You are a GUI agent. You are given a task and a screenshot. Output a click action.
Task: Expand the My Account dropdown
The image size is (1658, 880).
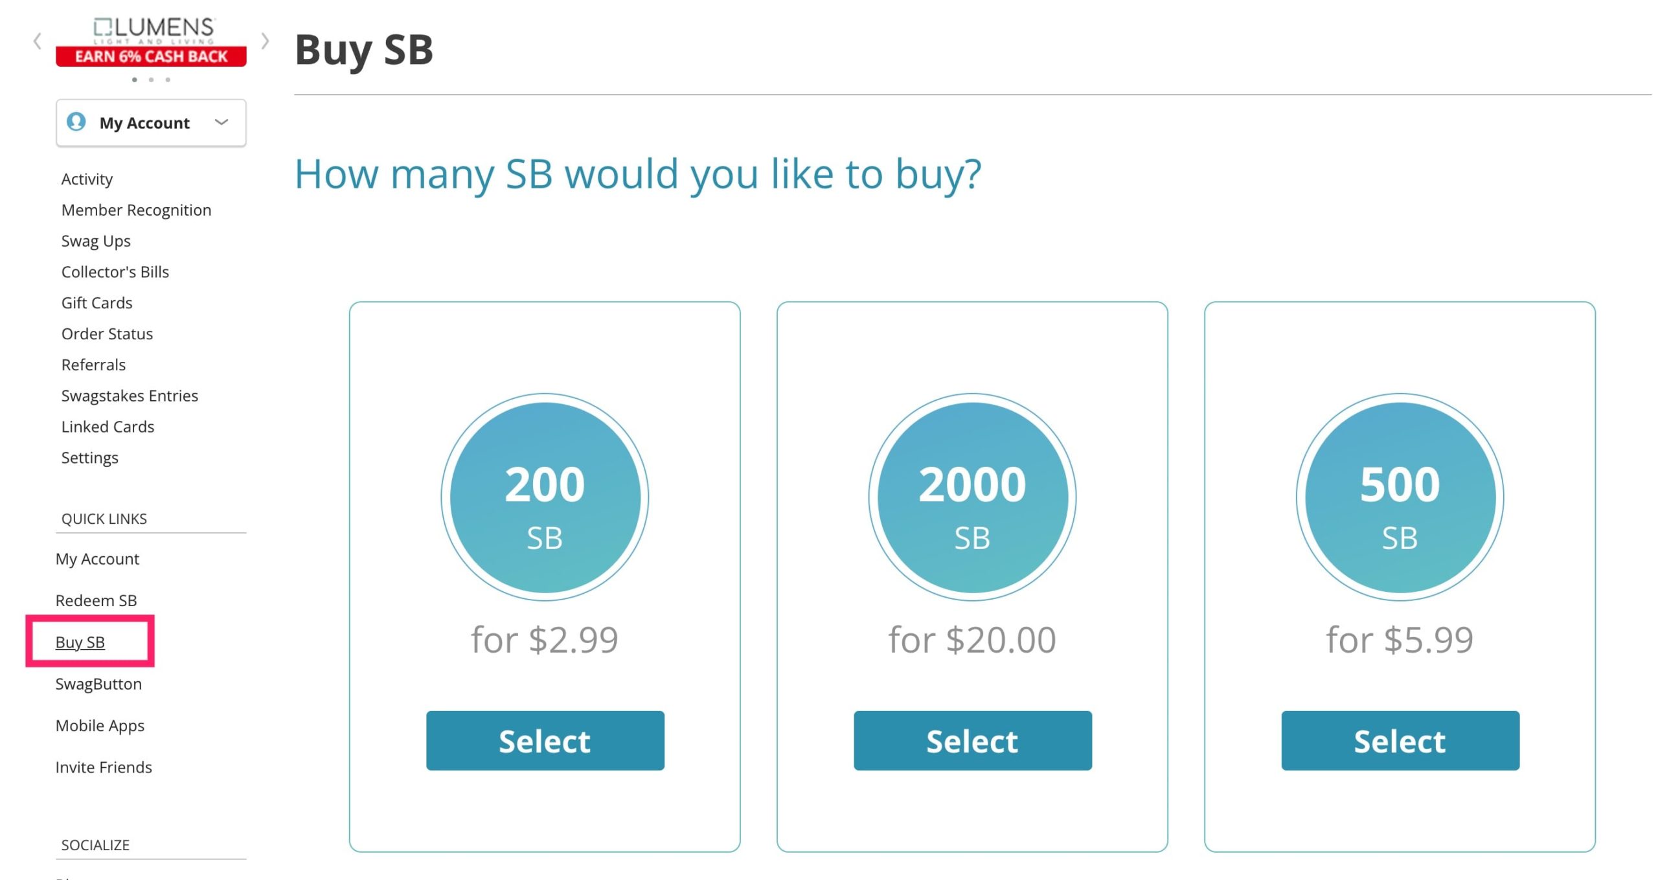(x=221, y=122)
